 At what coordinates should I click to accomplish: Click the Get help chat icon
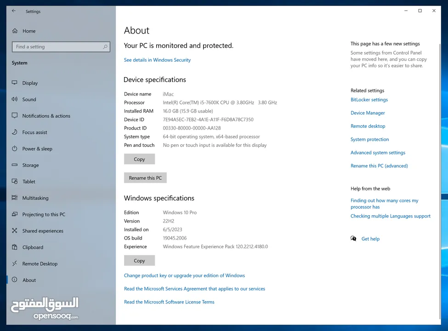click(353, 239)
